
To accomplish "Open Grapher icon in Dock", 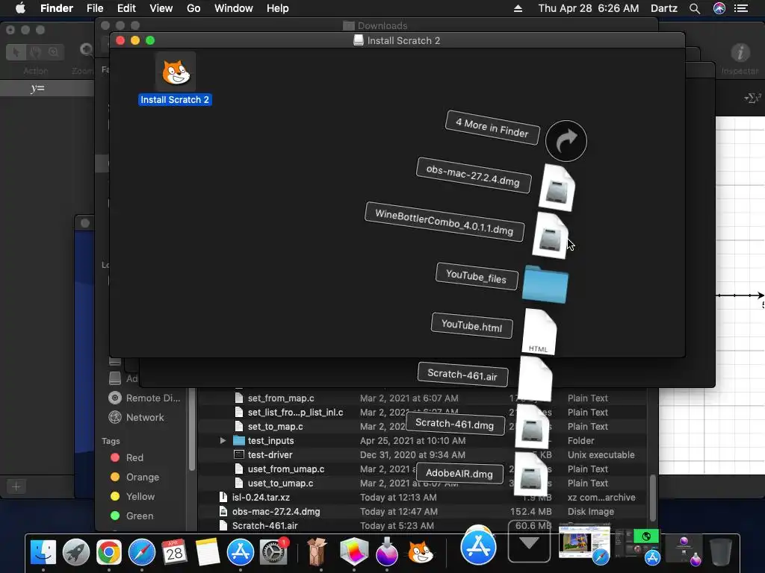I will click(353, 553).
